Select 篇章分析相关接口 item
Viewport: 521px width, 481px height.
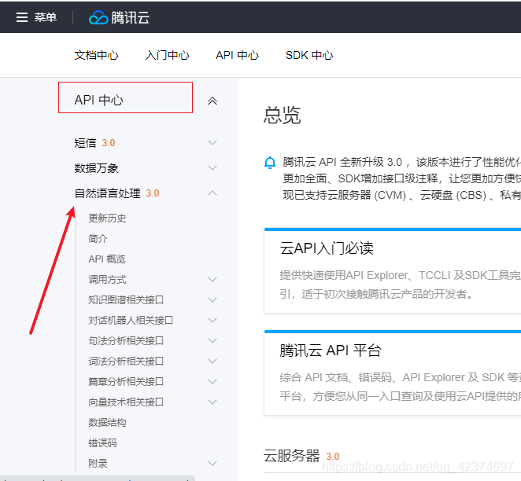pyautogui.click(x=126, y=382)
